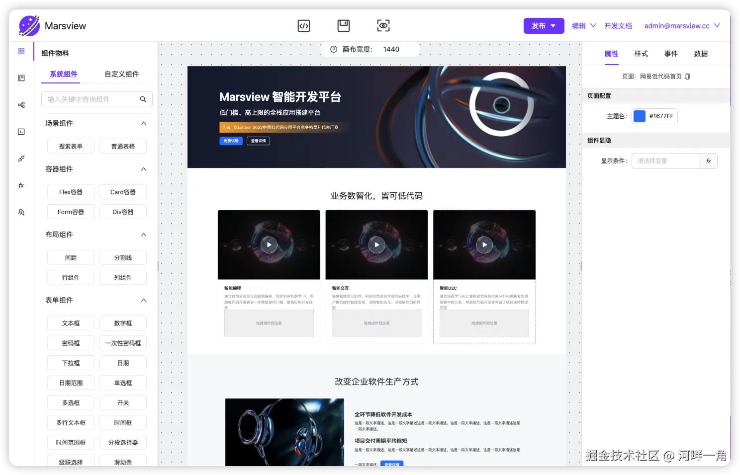
Task: Select the 事件 tab
Action: 671,54
